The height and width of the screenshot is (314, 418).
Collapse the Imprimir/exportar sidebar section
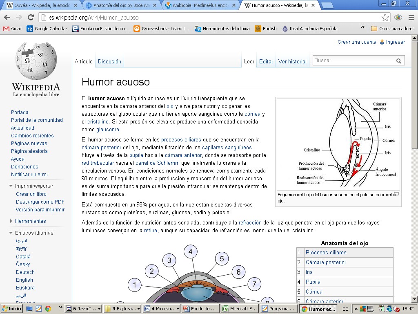pos(11,186)
